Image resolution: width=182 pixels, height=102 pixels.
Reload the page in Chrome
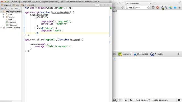[123, 8]
